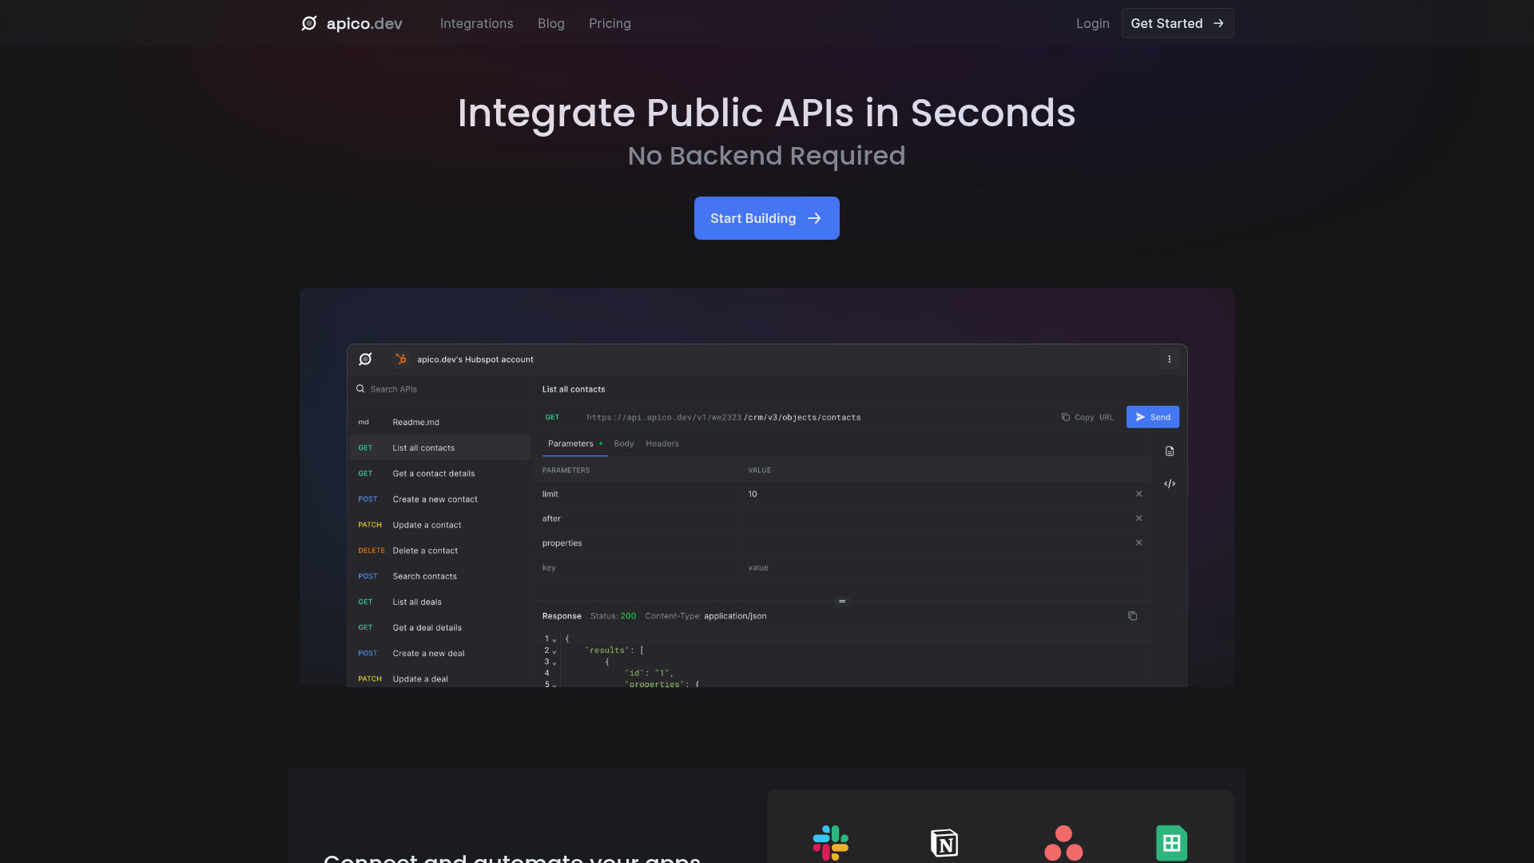Click the Asana integration icon
1534x863 pixels.
pos(1063,842)
